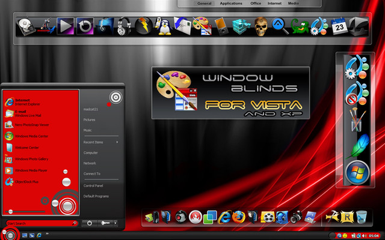
Task: Open Music from Start menu
Action: (x=87, y=130)
